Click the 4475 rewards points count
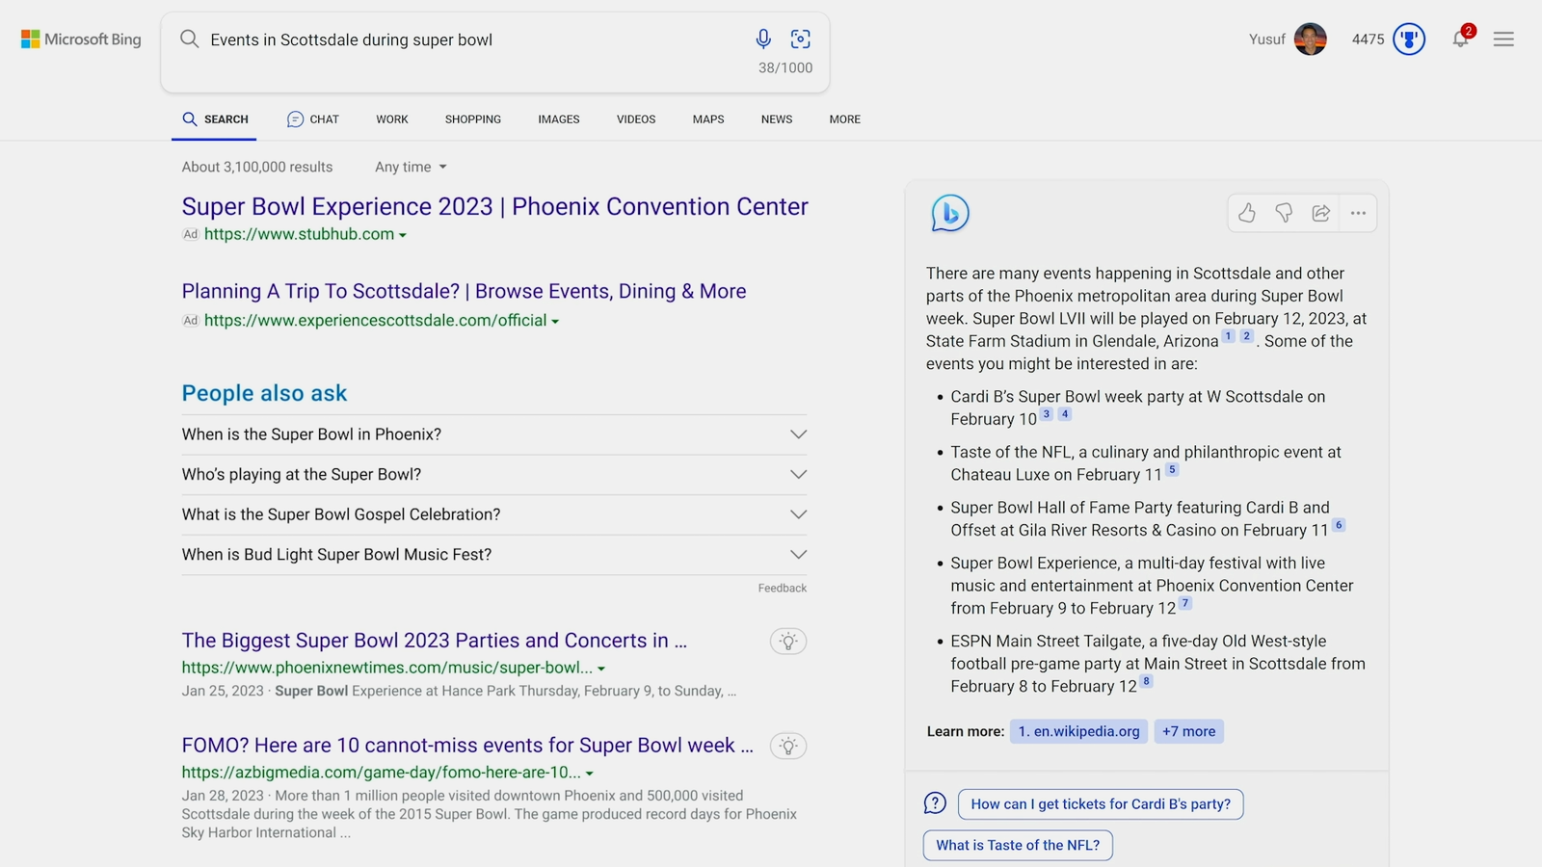 [x=1368, y=39]
